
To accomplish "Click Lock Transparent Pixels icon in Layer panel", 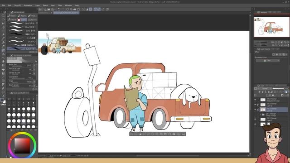I will click(x=272, y=92).
